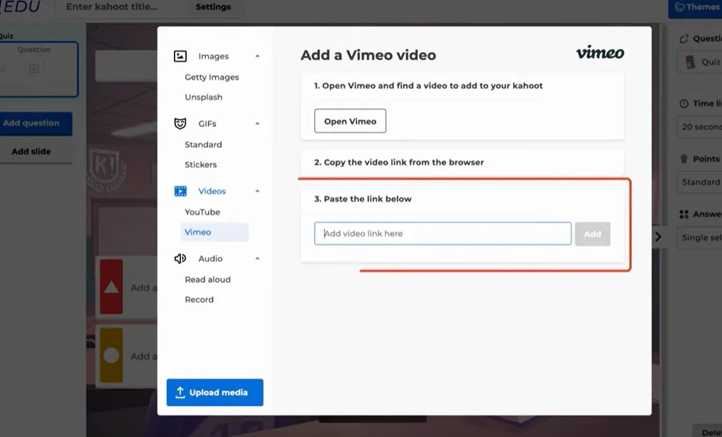The image size is (722, 437).
Task: Choose Read aloud audio option
Action: [207, 279]
